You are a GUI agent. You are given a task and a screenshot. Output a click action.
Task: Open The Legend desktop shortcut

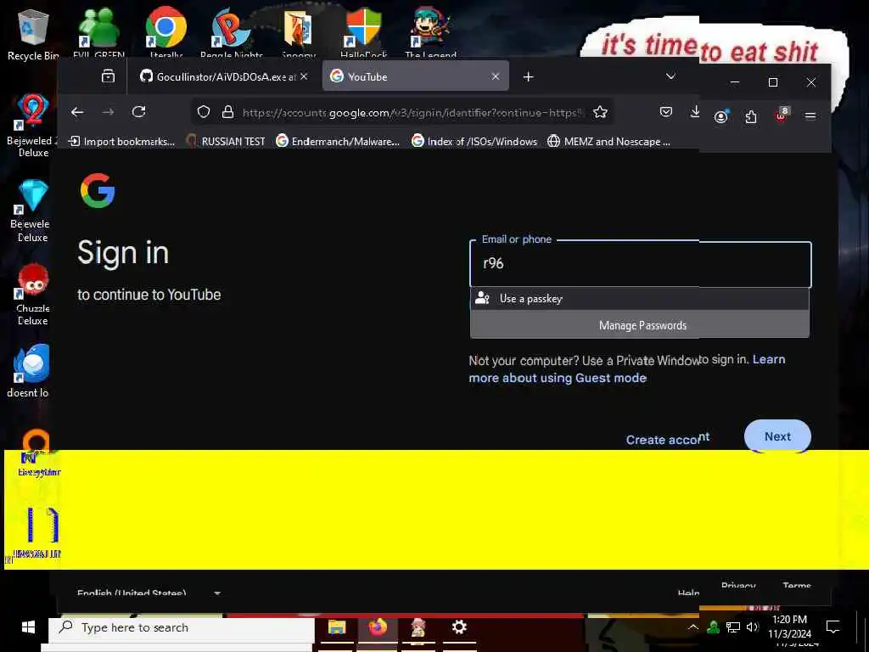pos(430,33)
